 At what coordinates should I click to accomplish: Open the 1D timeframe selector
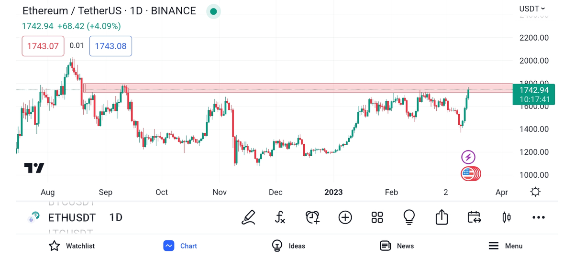[116, 218]
